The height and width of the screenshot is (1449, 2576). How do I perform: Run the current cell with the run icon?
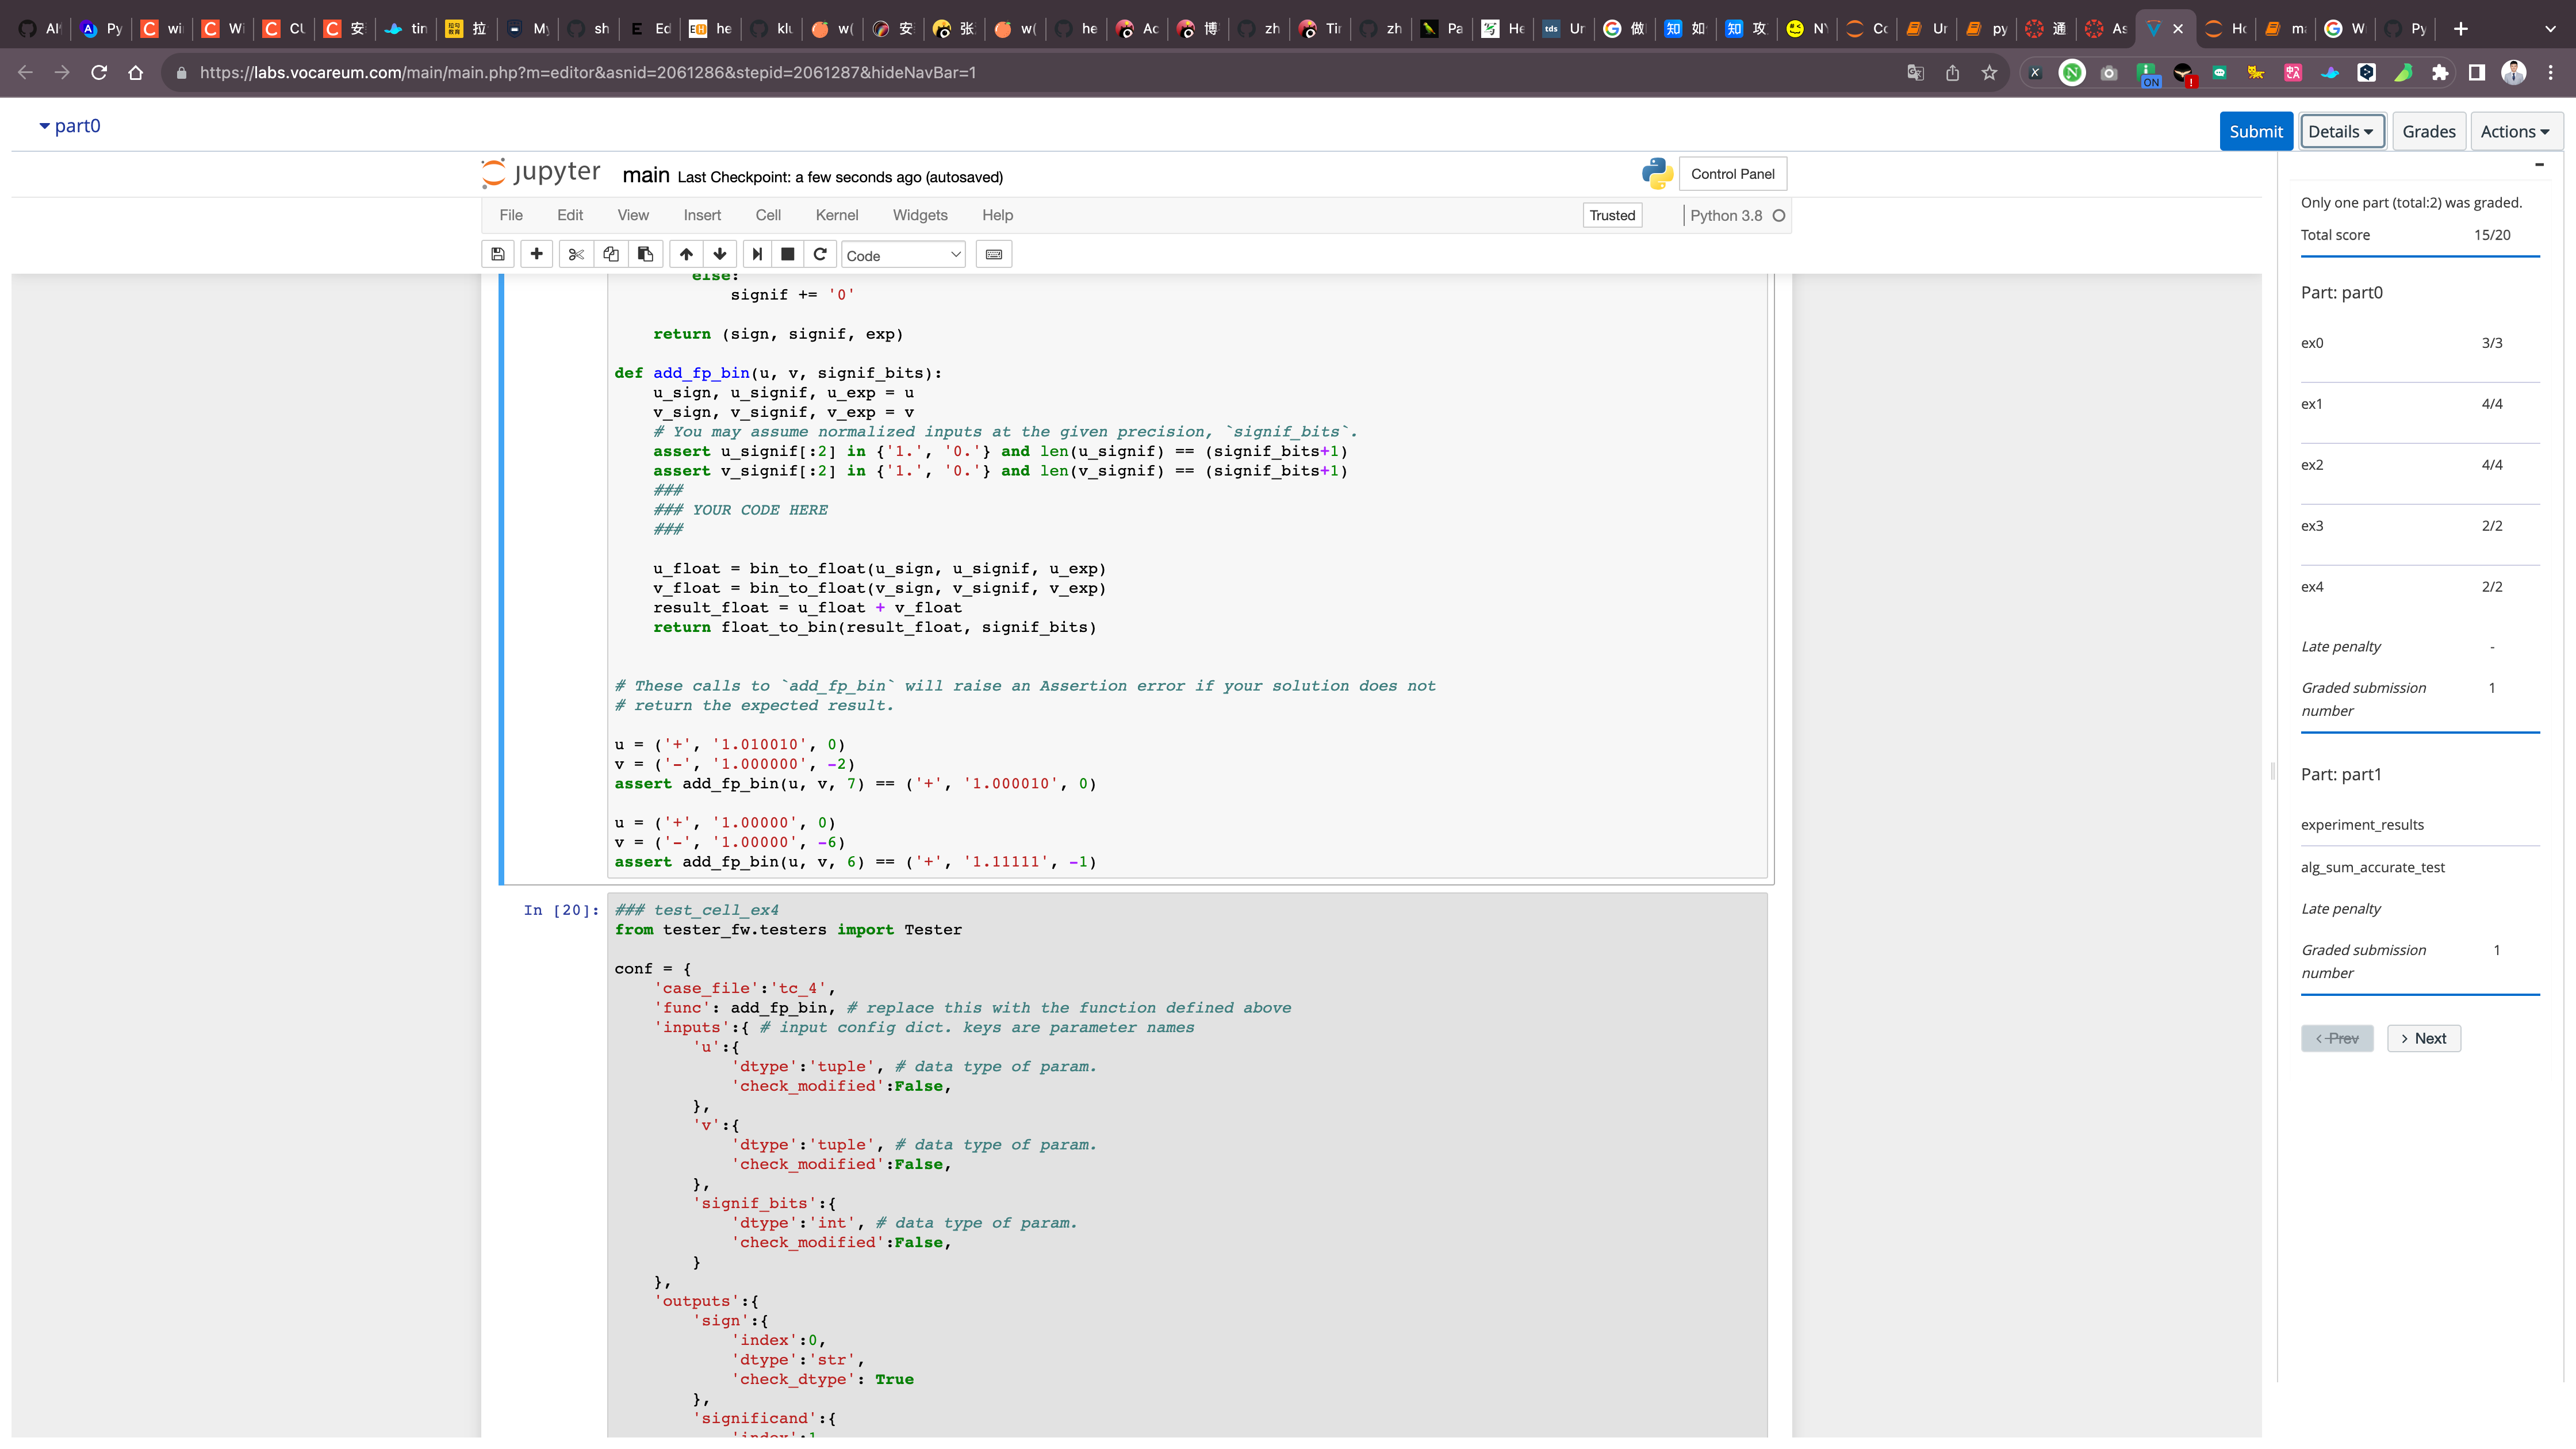tap(758, 255)
